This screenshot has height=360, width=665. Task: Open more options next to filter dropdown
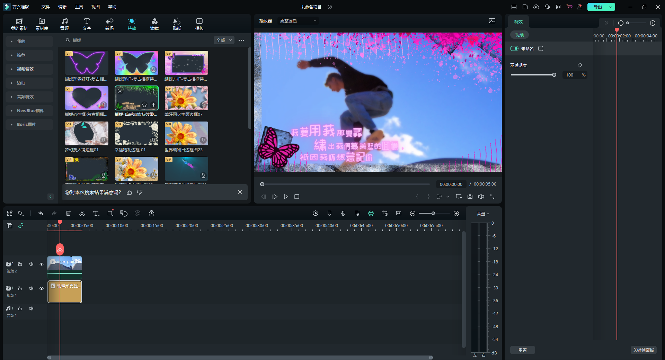coord(241,40)
